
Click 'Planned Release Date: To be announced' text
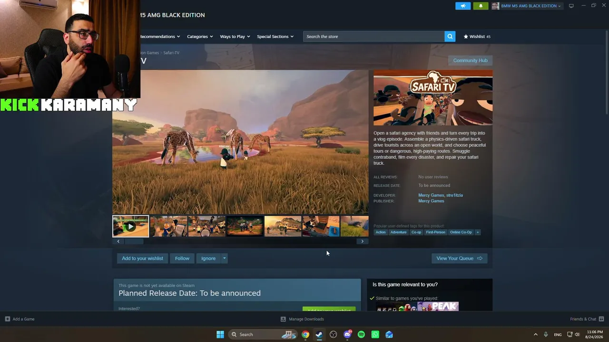[189, 293]
